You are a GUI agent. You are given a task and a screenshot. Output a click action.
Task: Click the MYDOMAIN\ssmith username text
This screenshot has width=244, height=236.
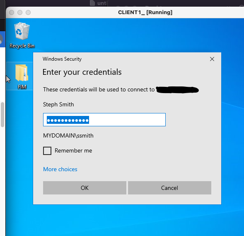coord(68,135)
